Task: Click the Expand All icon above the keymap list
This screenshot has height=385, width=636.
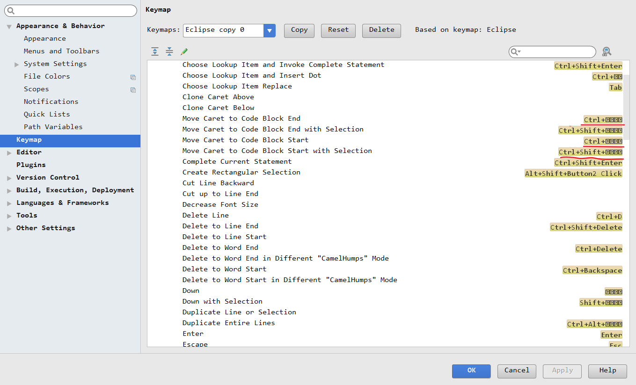Action: point(155,51)
